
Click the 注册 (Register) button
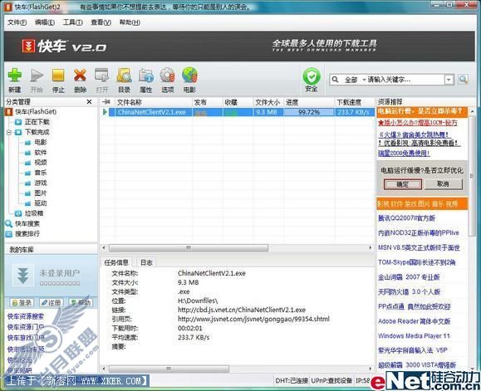(52, 302)
